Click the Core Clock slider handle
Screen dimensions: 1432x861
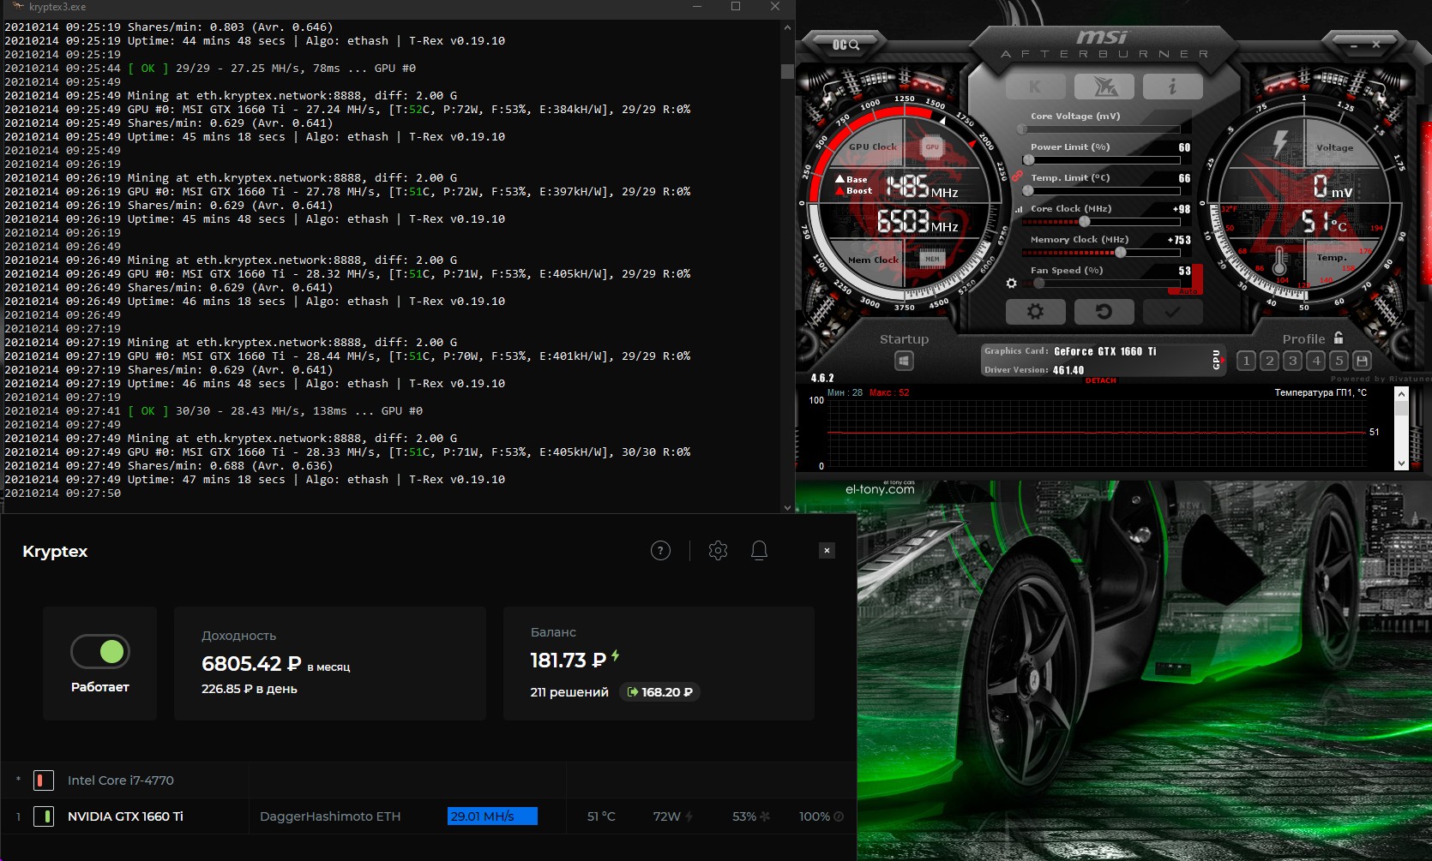point(1085,222)
